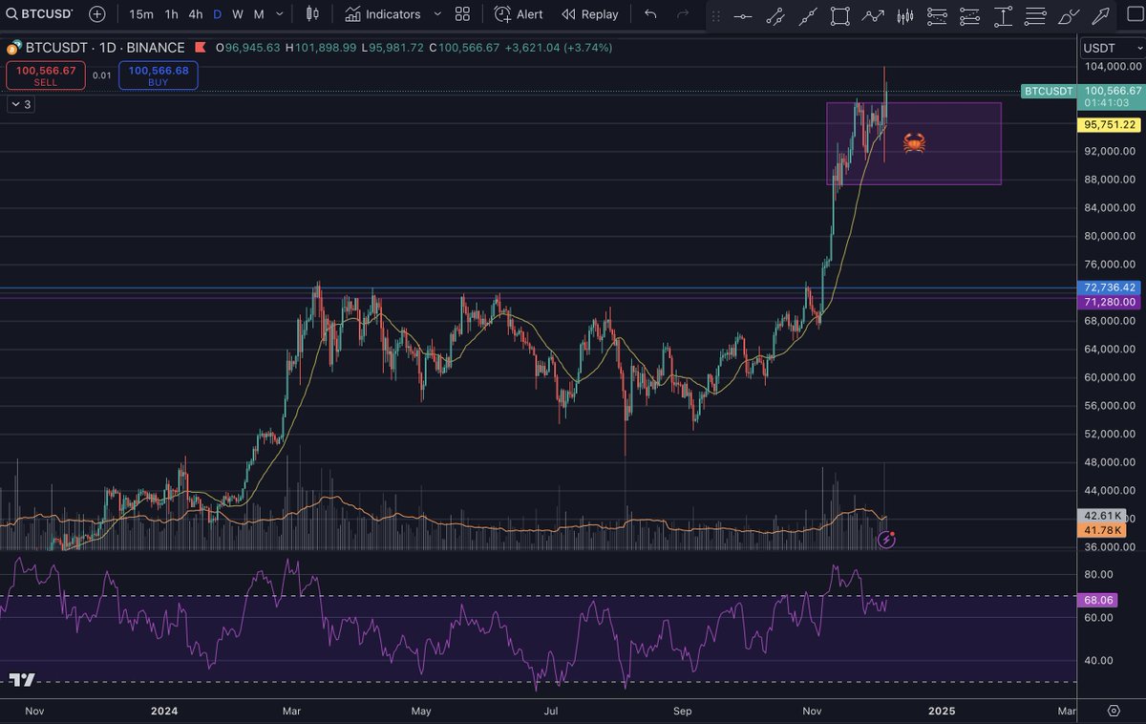
Task: Click the 2024 label on the time axis
Action: pos(164,711)
